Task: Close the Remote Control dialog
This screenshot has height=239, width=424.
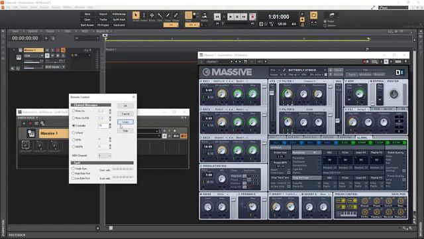Action: (133, 97)
